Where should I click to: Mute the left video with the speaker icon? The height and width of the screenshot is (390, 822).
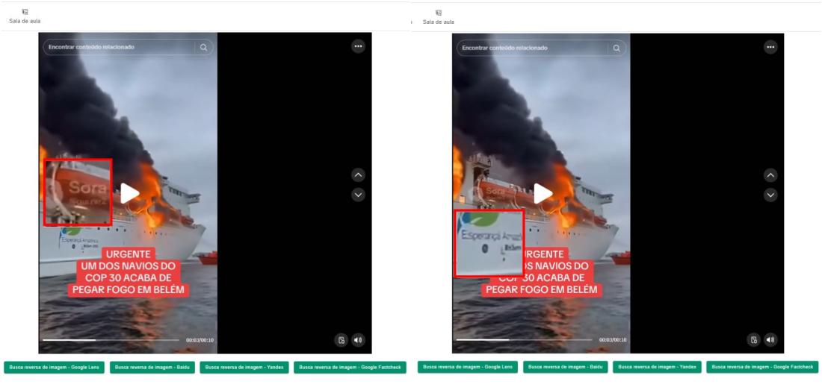357,340
